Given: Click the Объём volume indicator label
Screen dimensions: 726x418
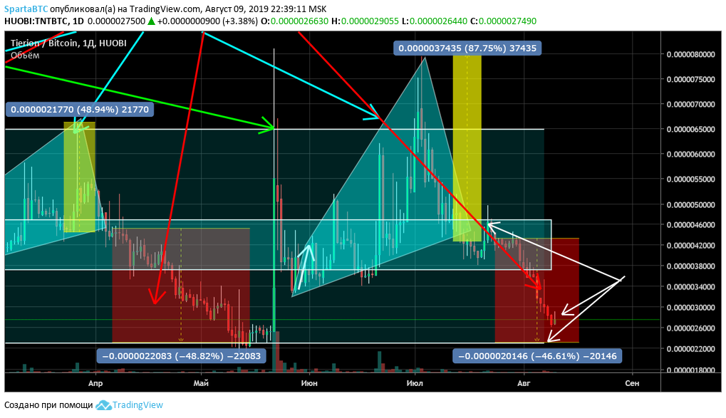Looking at the screenshot, I should (25, 56).
